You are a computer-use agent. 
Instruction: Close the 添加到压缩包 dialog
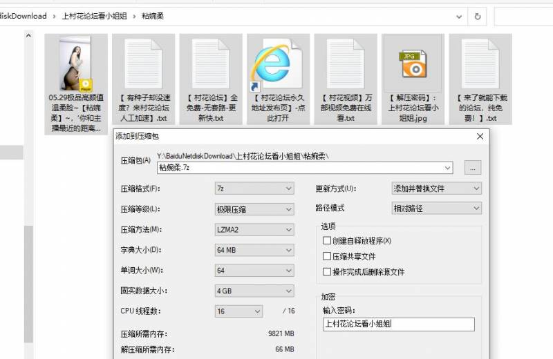480,137
